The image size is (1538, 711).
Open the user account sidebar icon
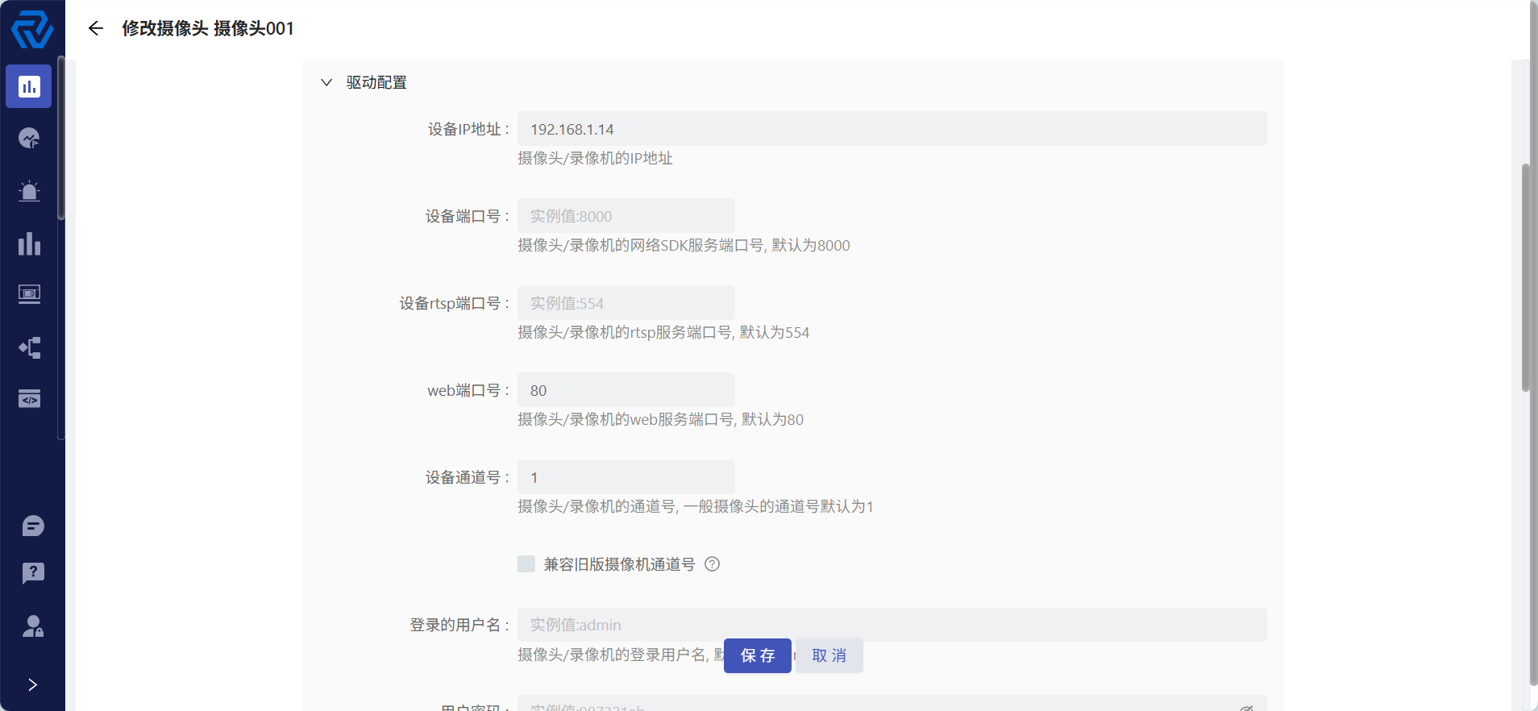(33, 626)
